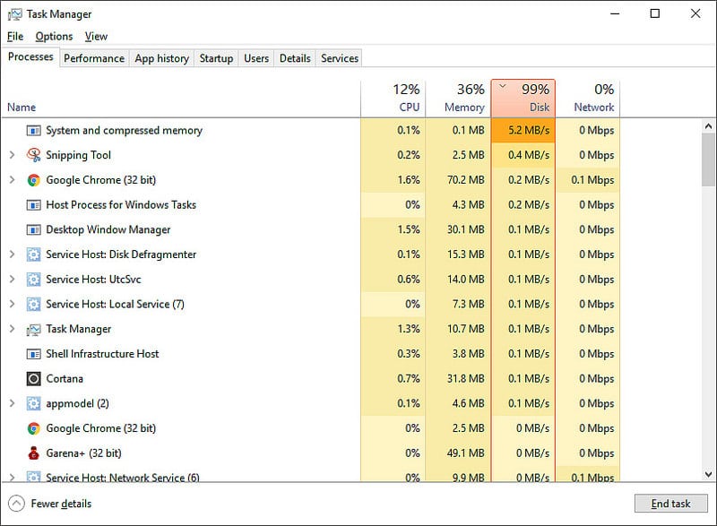This screenshot has height=526, width=717.
Task: Switch to the App history tab
Action: pyautogui.click(x=162, y=58)
